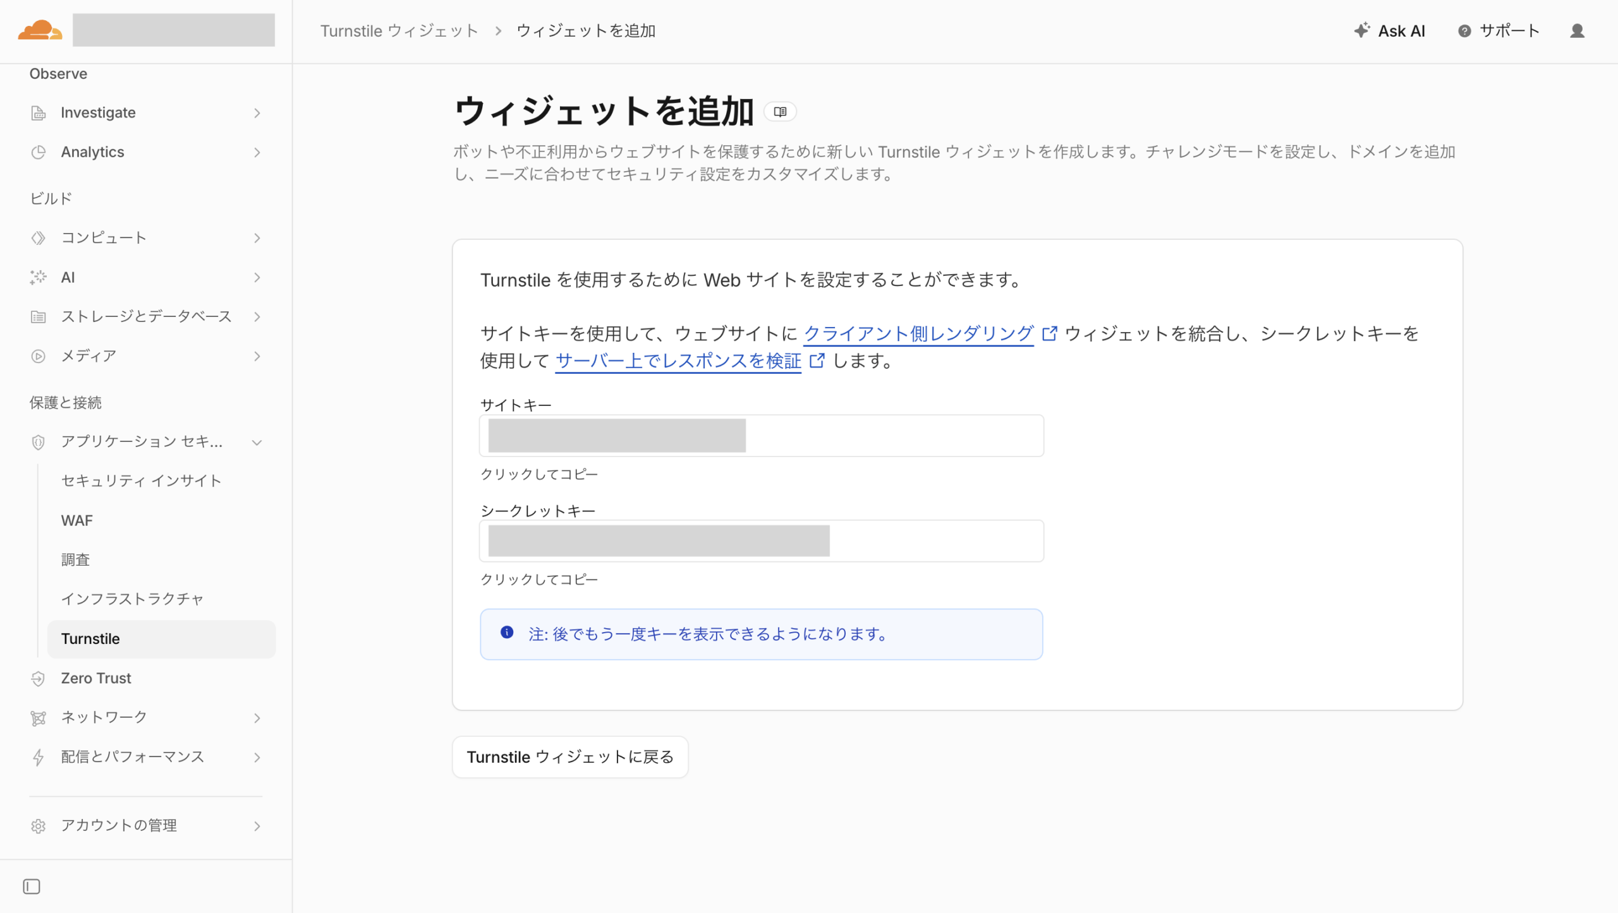This screenshot has width=1618, height=913.
Task: Click the コンピュート diamond icon
Action: coord(39,238)
